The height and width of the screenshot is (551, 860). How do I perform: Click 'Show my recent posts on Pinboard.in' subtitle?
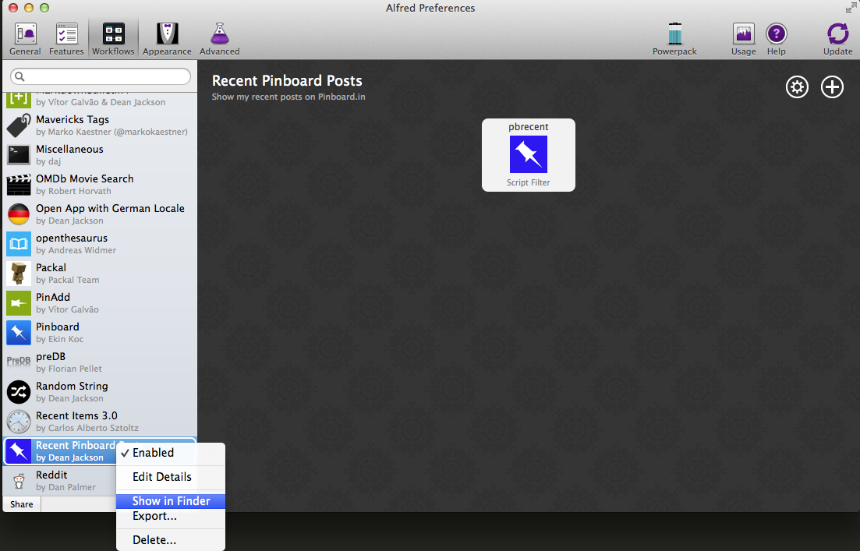click(288, 97)
